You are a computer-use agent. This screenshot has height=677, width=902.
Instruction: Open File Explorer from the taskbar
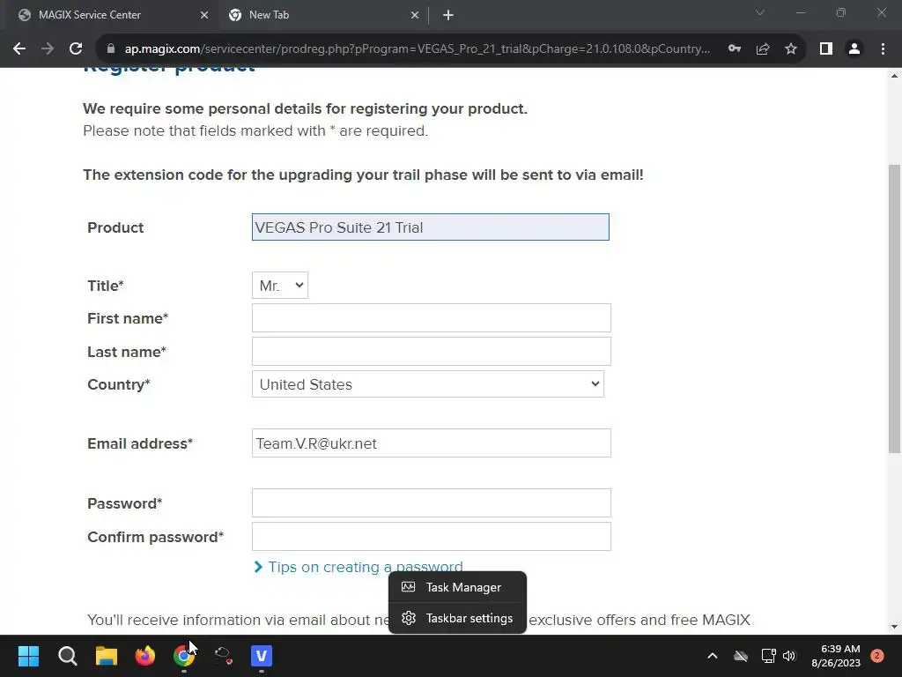click(x=107, y=656)
